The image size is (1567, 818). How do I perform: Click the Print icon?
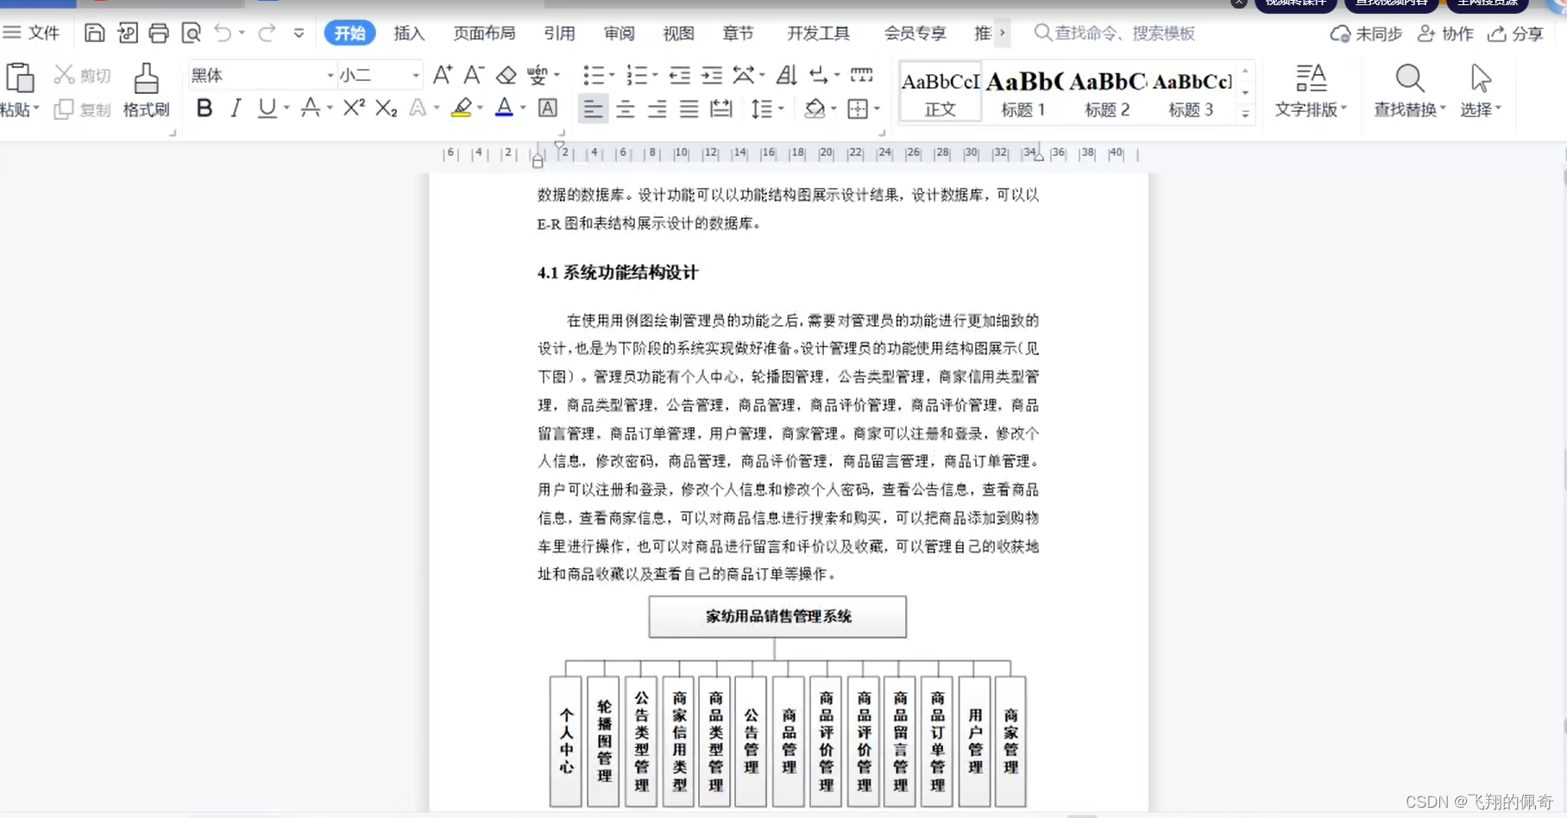(x=159, y=34)
